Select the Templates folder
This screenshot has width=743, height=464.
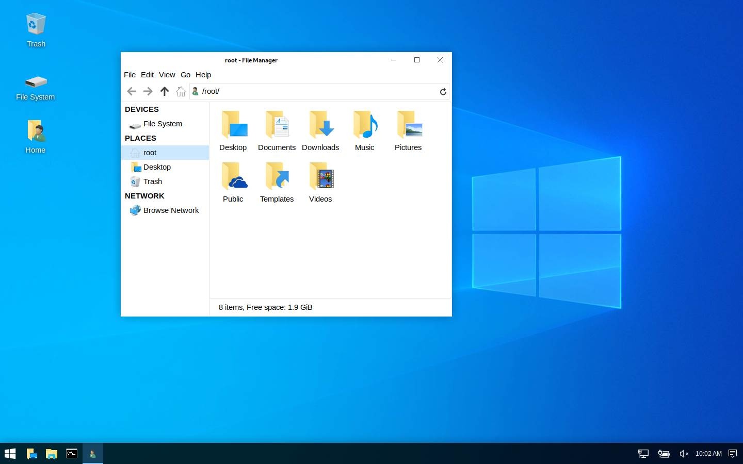pyautogui.click(x=277, y=183)
